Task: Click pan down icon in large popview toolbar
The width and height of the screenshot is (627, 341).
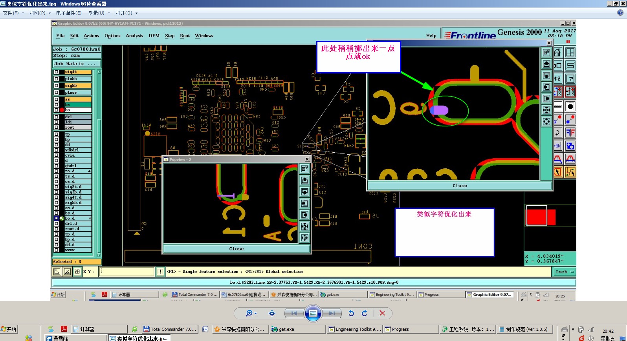Action: pos(546,75)
